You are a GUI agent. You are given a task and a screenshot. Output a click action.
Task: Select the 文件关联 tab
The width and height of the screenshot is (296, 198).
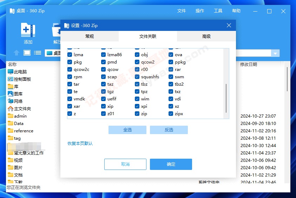pos(148,36)
